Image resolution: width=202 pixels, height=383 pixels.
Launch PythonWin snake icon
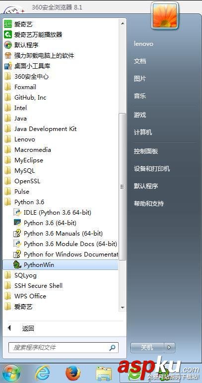click(17, 265)
